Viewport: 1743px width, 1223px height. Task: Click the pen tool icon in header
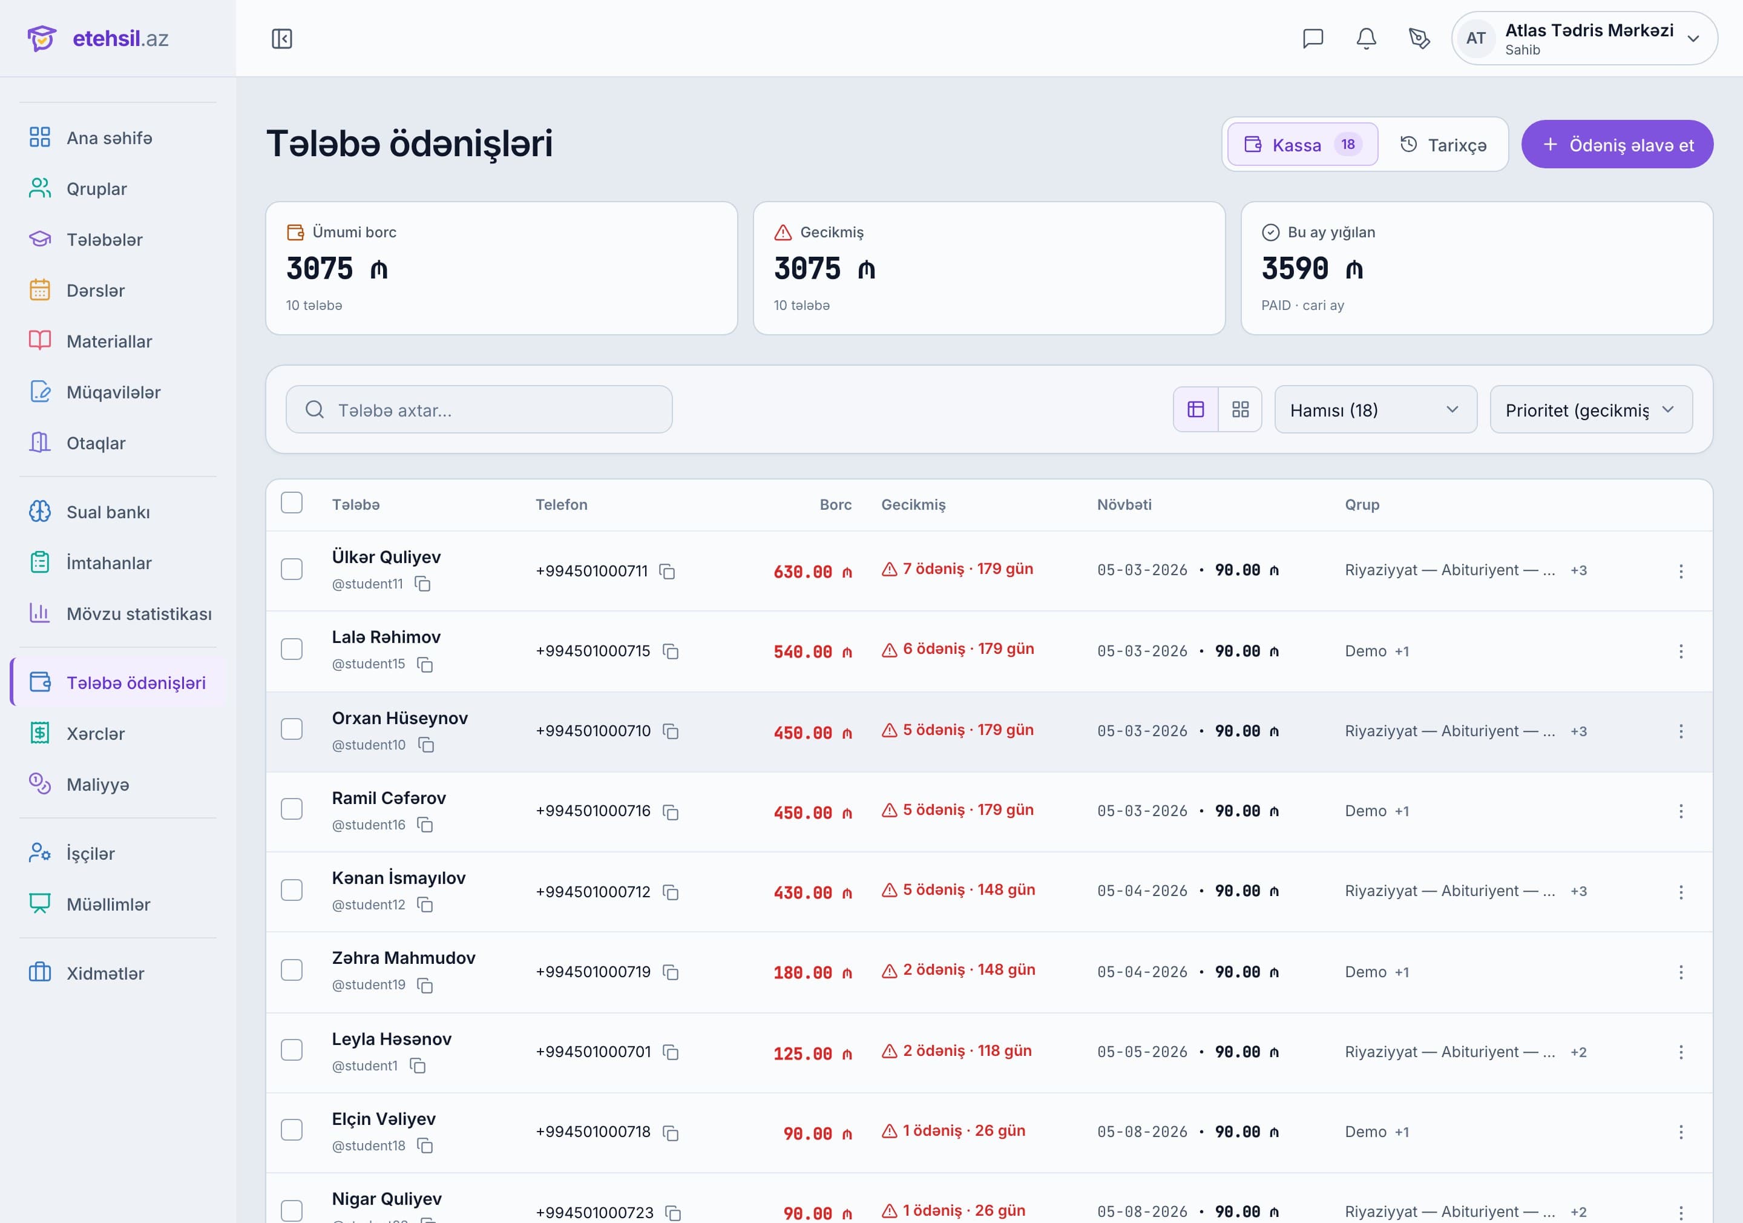1419,39
